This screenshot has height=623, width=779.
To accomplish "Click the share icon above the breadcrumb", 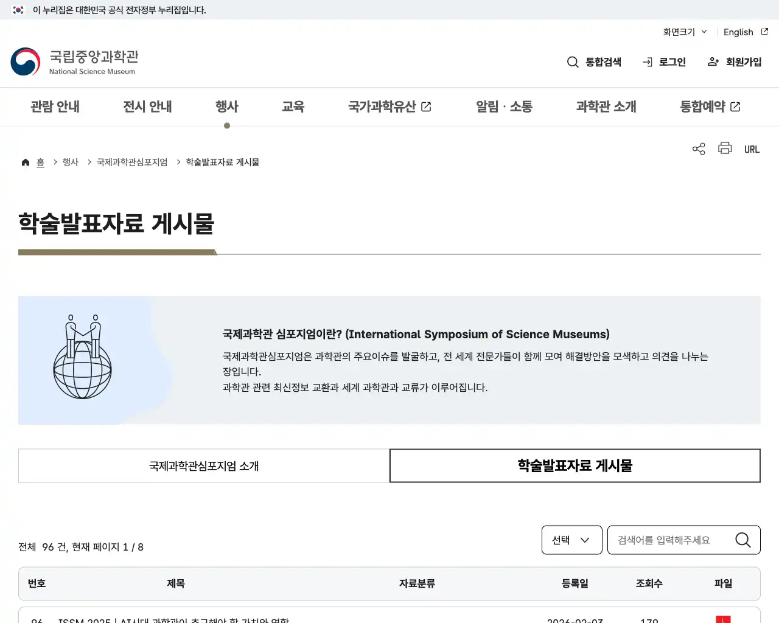I will coord(698,148).
